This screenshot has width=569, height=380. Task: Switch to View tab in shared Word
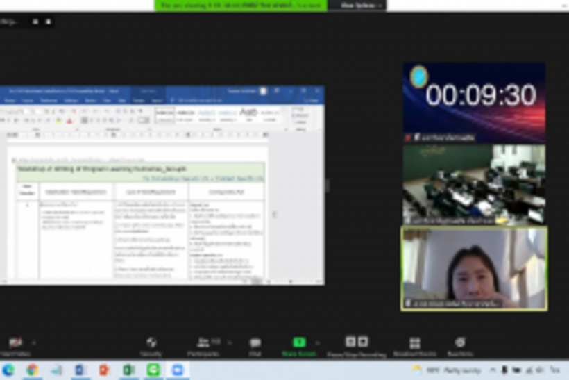point(107,100)
